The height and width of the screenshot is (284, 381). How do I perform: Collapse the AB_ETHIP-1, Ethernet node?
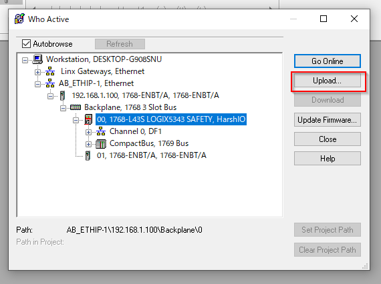(37, 84)
